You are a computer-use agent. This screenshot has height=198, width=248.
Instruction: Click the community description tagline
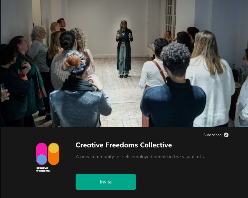tap(140, 156)
